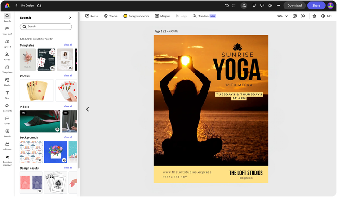
Task: Open the Add-ons sidebar icon
Action: [x=7, y=146]
